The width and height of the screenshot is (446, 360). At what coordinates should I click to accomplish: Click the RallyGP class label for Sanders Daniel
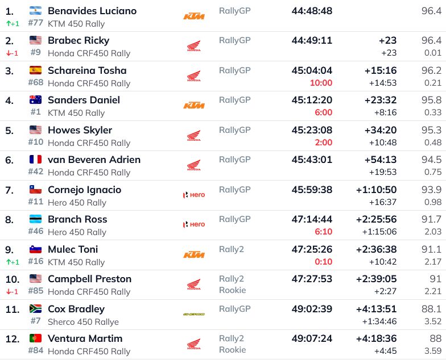coord(234,100)
